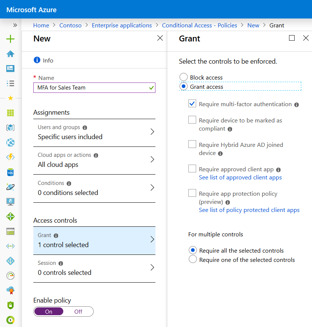312x327 pixels.
Task: Click the policy Name input field
Action: [x=94, y=88]
